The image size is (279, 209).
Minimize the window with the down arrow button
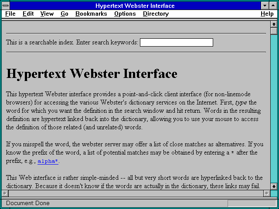pyautogui.click(x=265, y=6)
